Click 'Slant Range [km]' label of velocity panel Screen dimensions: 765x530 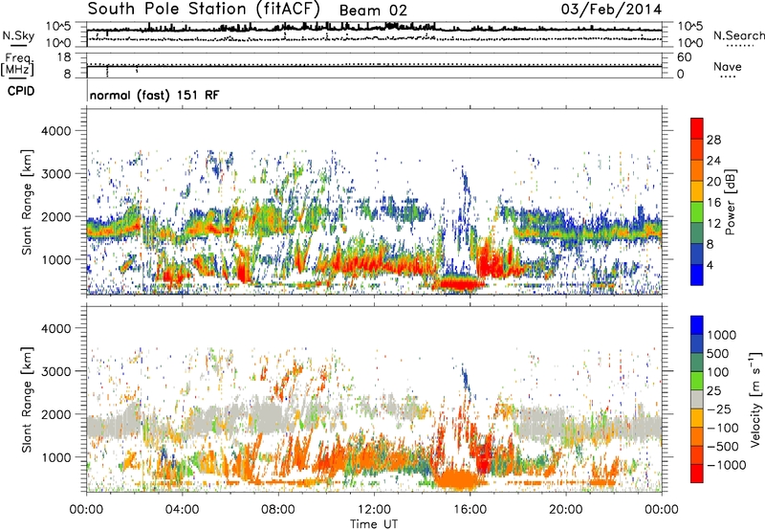point(27,400)
